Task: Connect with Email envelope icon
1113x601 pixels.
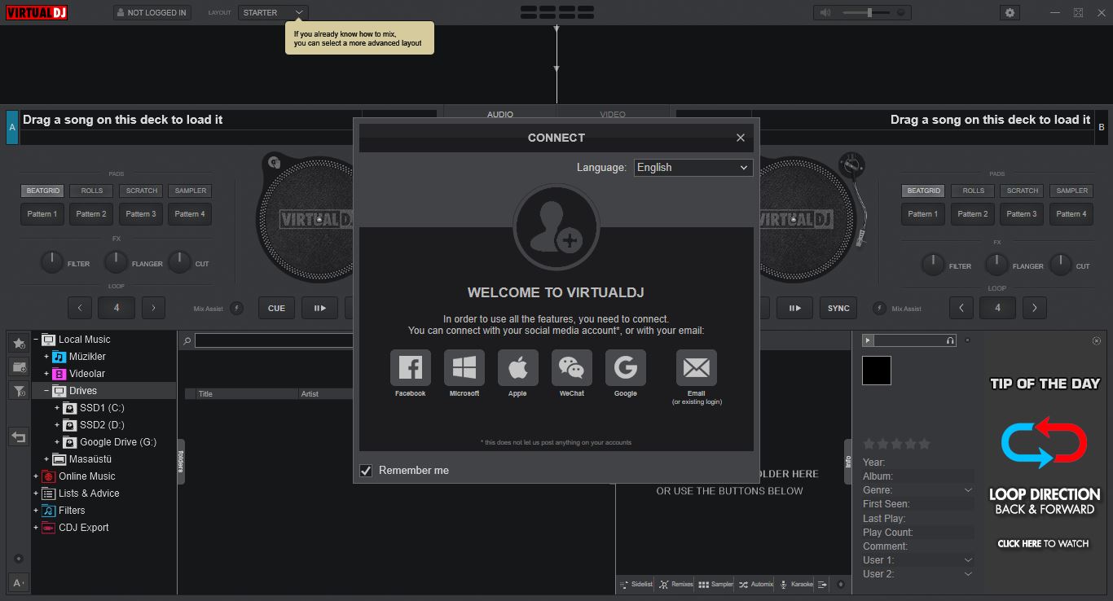Action: click(696, 368)
